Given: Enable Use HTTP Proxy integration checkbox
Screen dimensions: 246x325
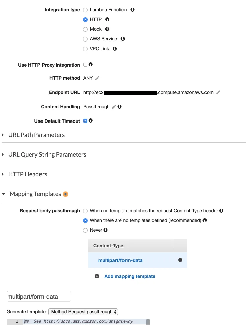Looking at the screenshot, I should tap(85, 65).
